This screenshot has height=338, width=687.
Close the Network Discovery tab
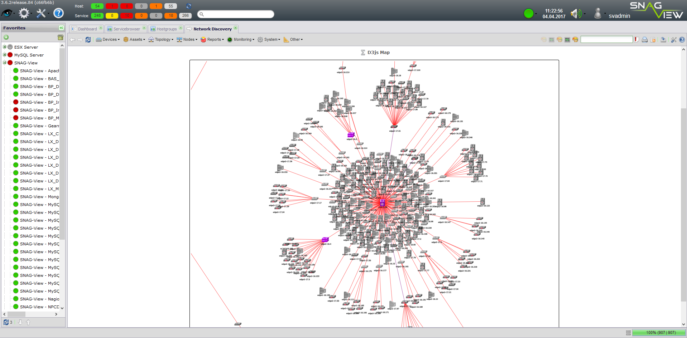235,28
